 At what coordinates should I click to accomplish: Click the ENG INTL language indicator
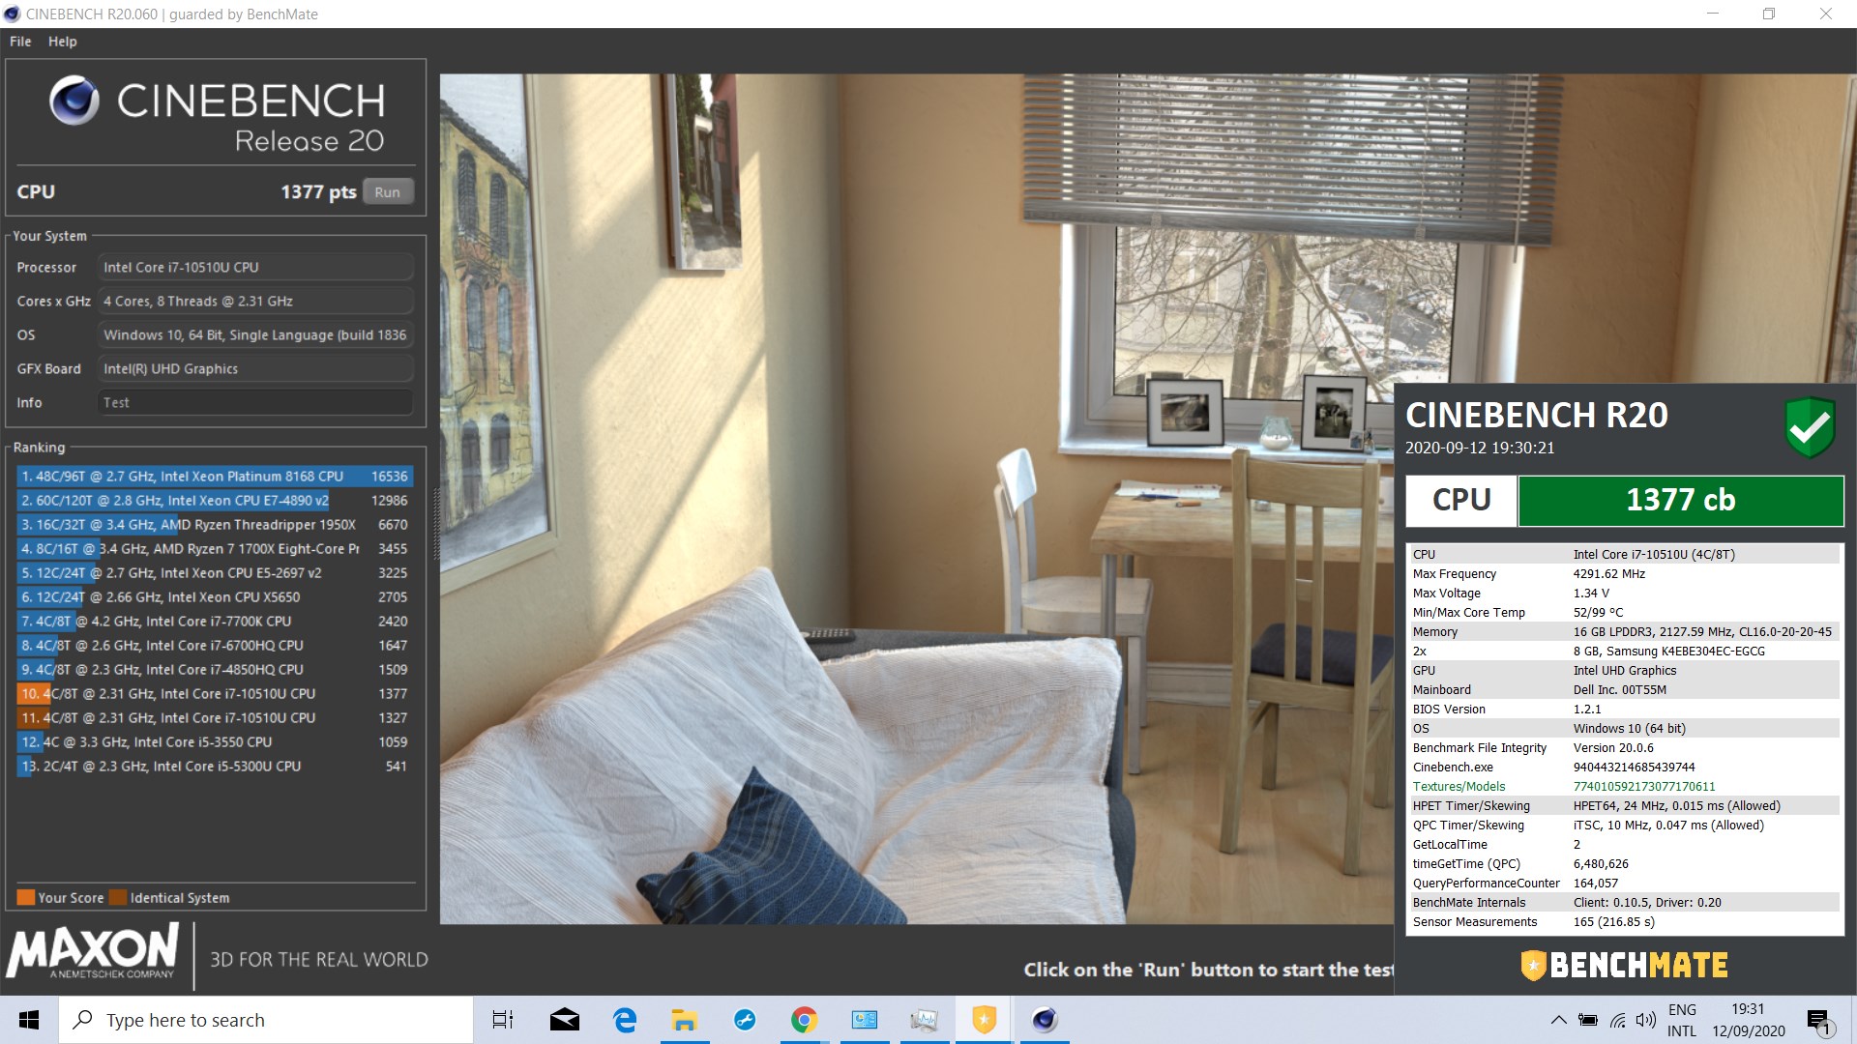point(1682,1020)
